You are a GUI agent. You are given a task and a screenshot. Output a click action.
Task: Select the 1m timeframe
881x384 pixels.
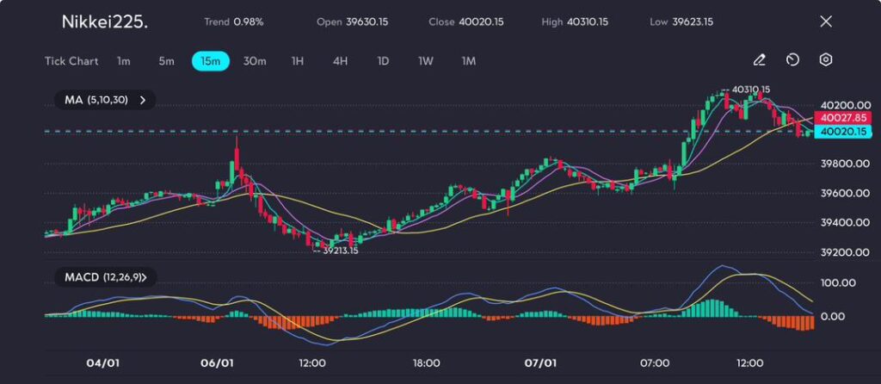click(124, 61)
